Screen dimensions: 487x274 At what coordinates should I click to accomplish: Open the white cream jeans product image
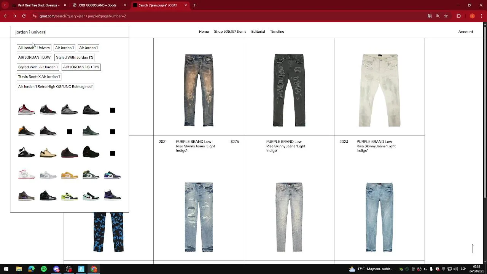click(x=379, y=90)
